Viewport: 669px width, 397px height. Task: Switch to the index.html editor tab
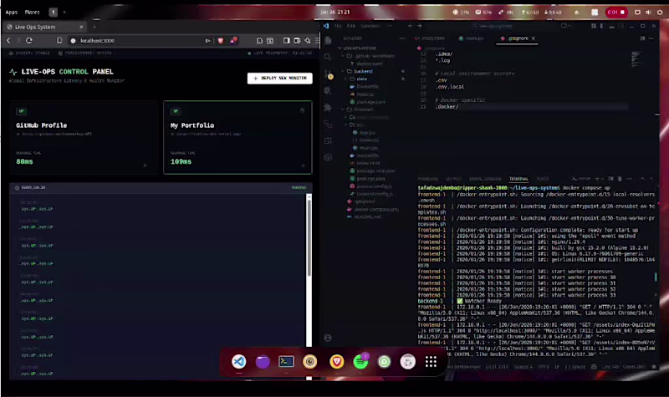(x=430, y=38)
